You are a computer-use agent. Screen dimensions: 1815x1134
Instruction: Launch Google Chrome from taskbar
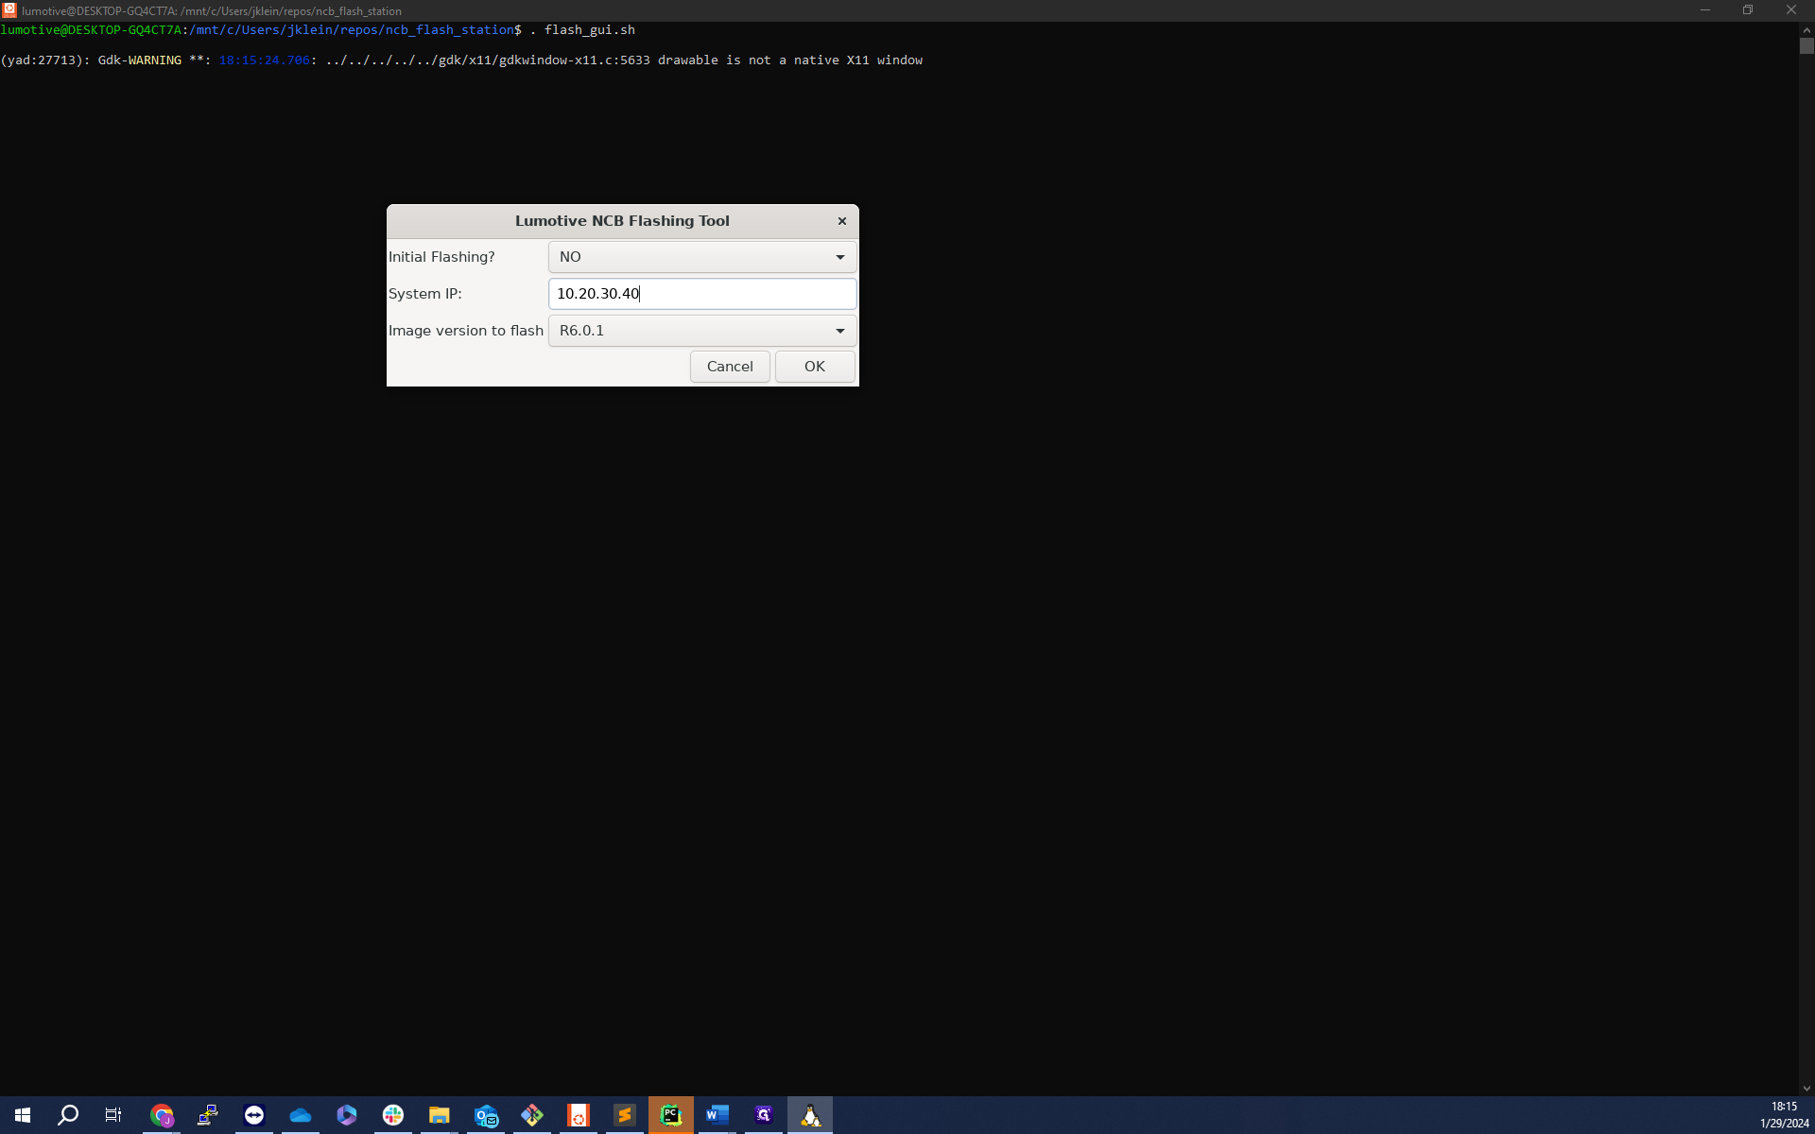pos(162,1115)
